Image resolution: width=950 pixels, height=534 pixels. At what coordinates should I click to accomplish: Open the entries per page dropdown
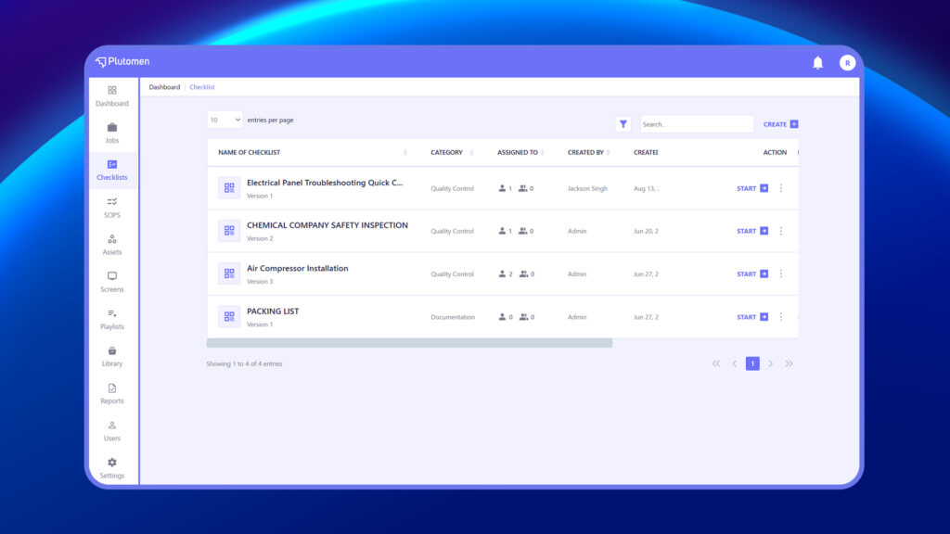225,120
